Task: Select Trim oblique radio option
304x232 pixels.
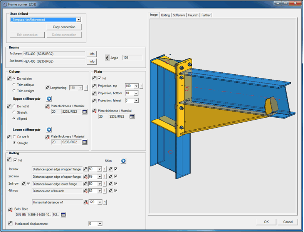Action: [15, 85]
